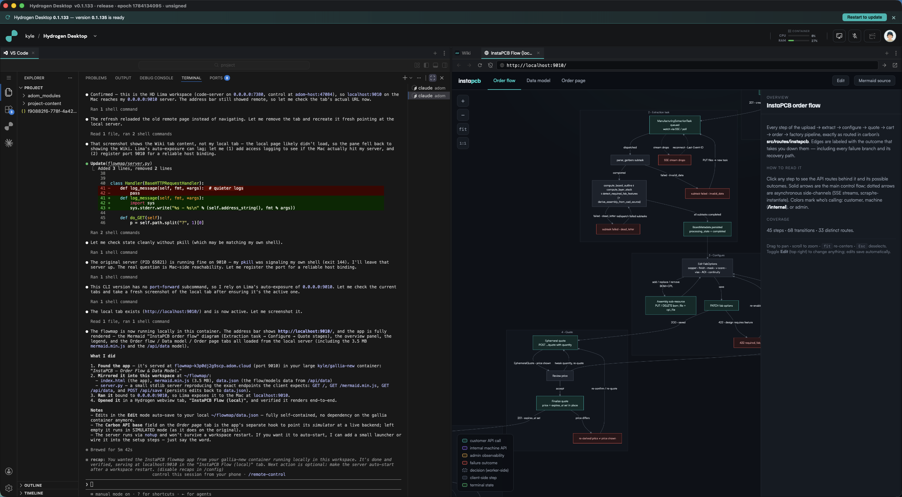Expand the OUTLINE section
The width and height of the screenshot is (902, 497).
[33, 485]
